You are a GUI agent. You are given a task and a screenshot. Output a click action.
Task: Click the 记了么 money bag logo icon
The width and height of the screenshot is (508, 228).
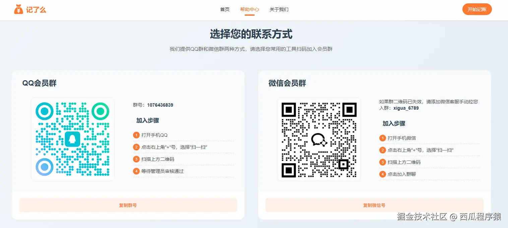pos(18,9)
